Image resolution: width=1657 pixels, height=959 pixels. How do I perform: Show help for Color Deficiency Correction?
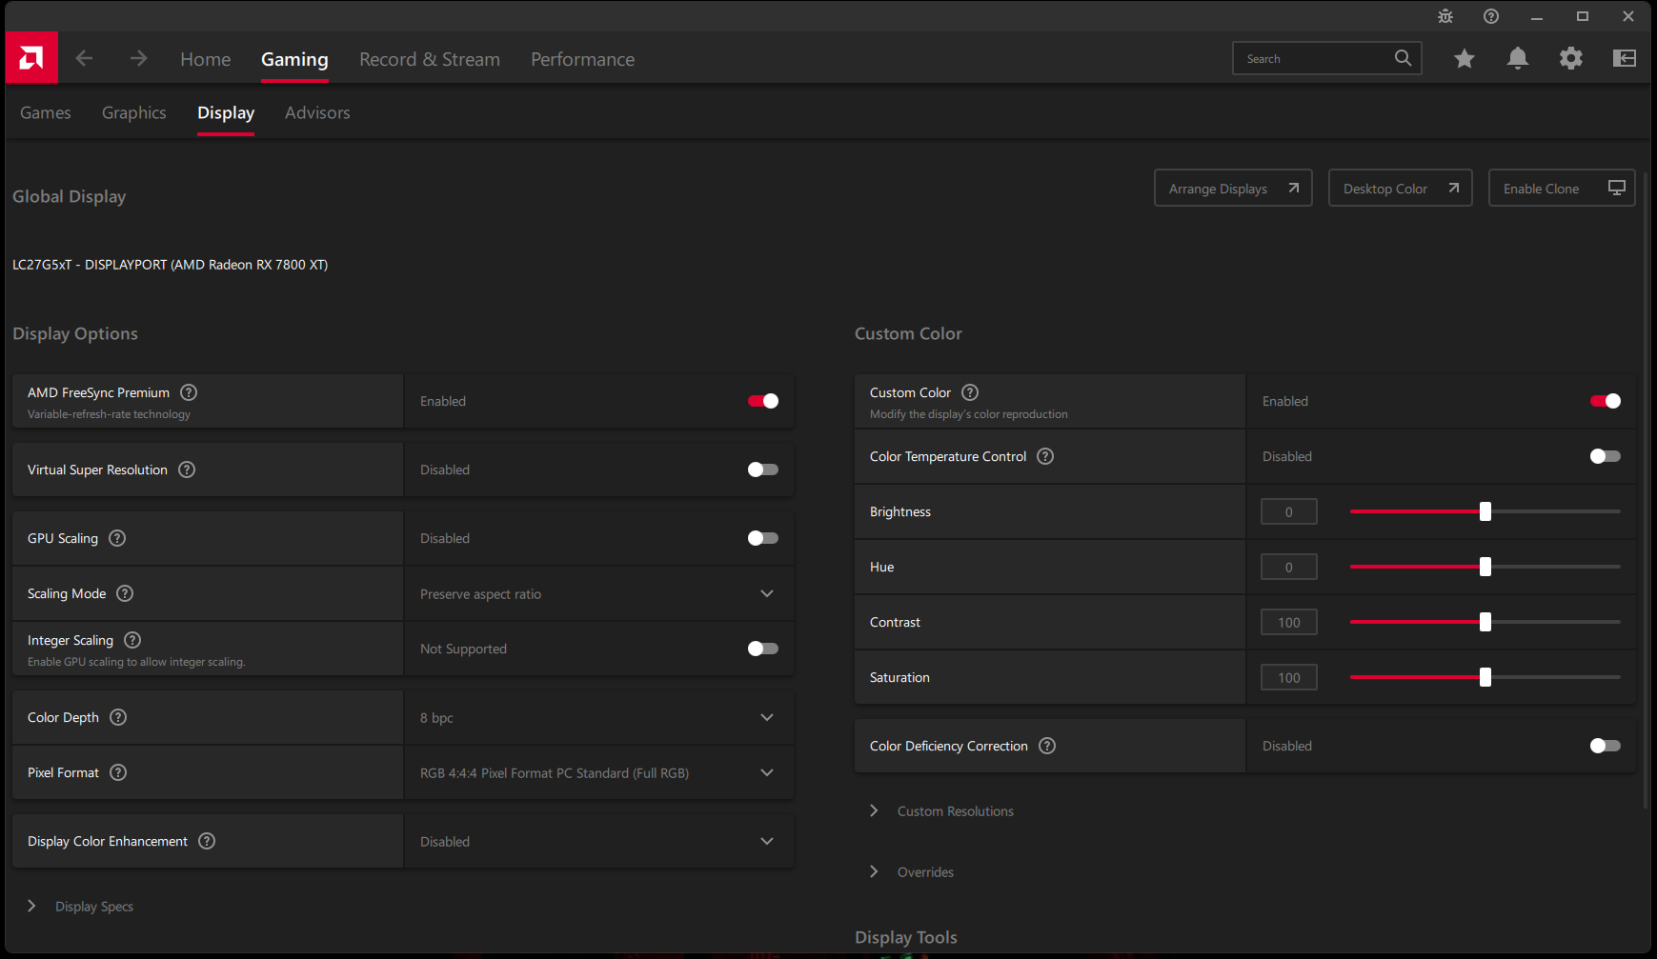[1047, 746]
